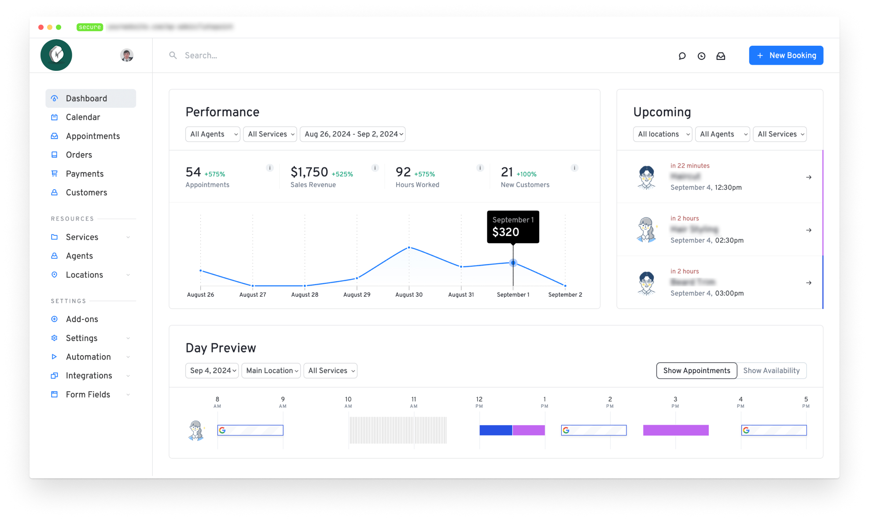Image resolution: width=869 pixels, height=521 pixels.
Task: Open Main Location dropdown
Action: tap(271, 371)
